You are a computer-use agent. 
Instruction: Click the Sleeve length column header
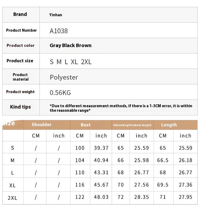pyautogui.click(x=132, y=125)
